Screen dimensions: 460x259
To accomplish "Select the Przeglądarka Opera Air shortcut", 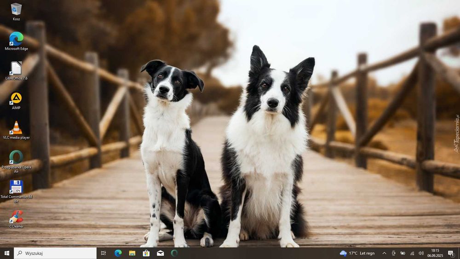I will click(x=16, y=161).
